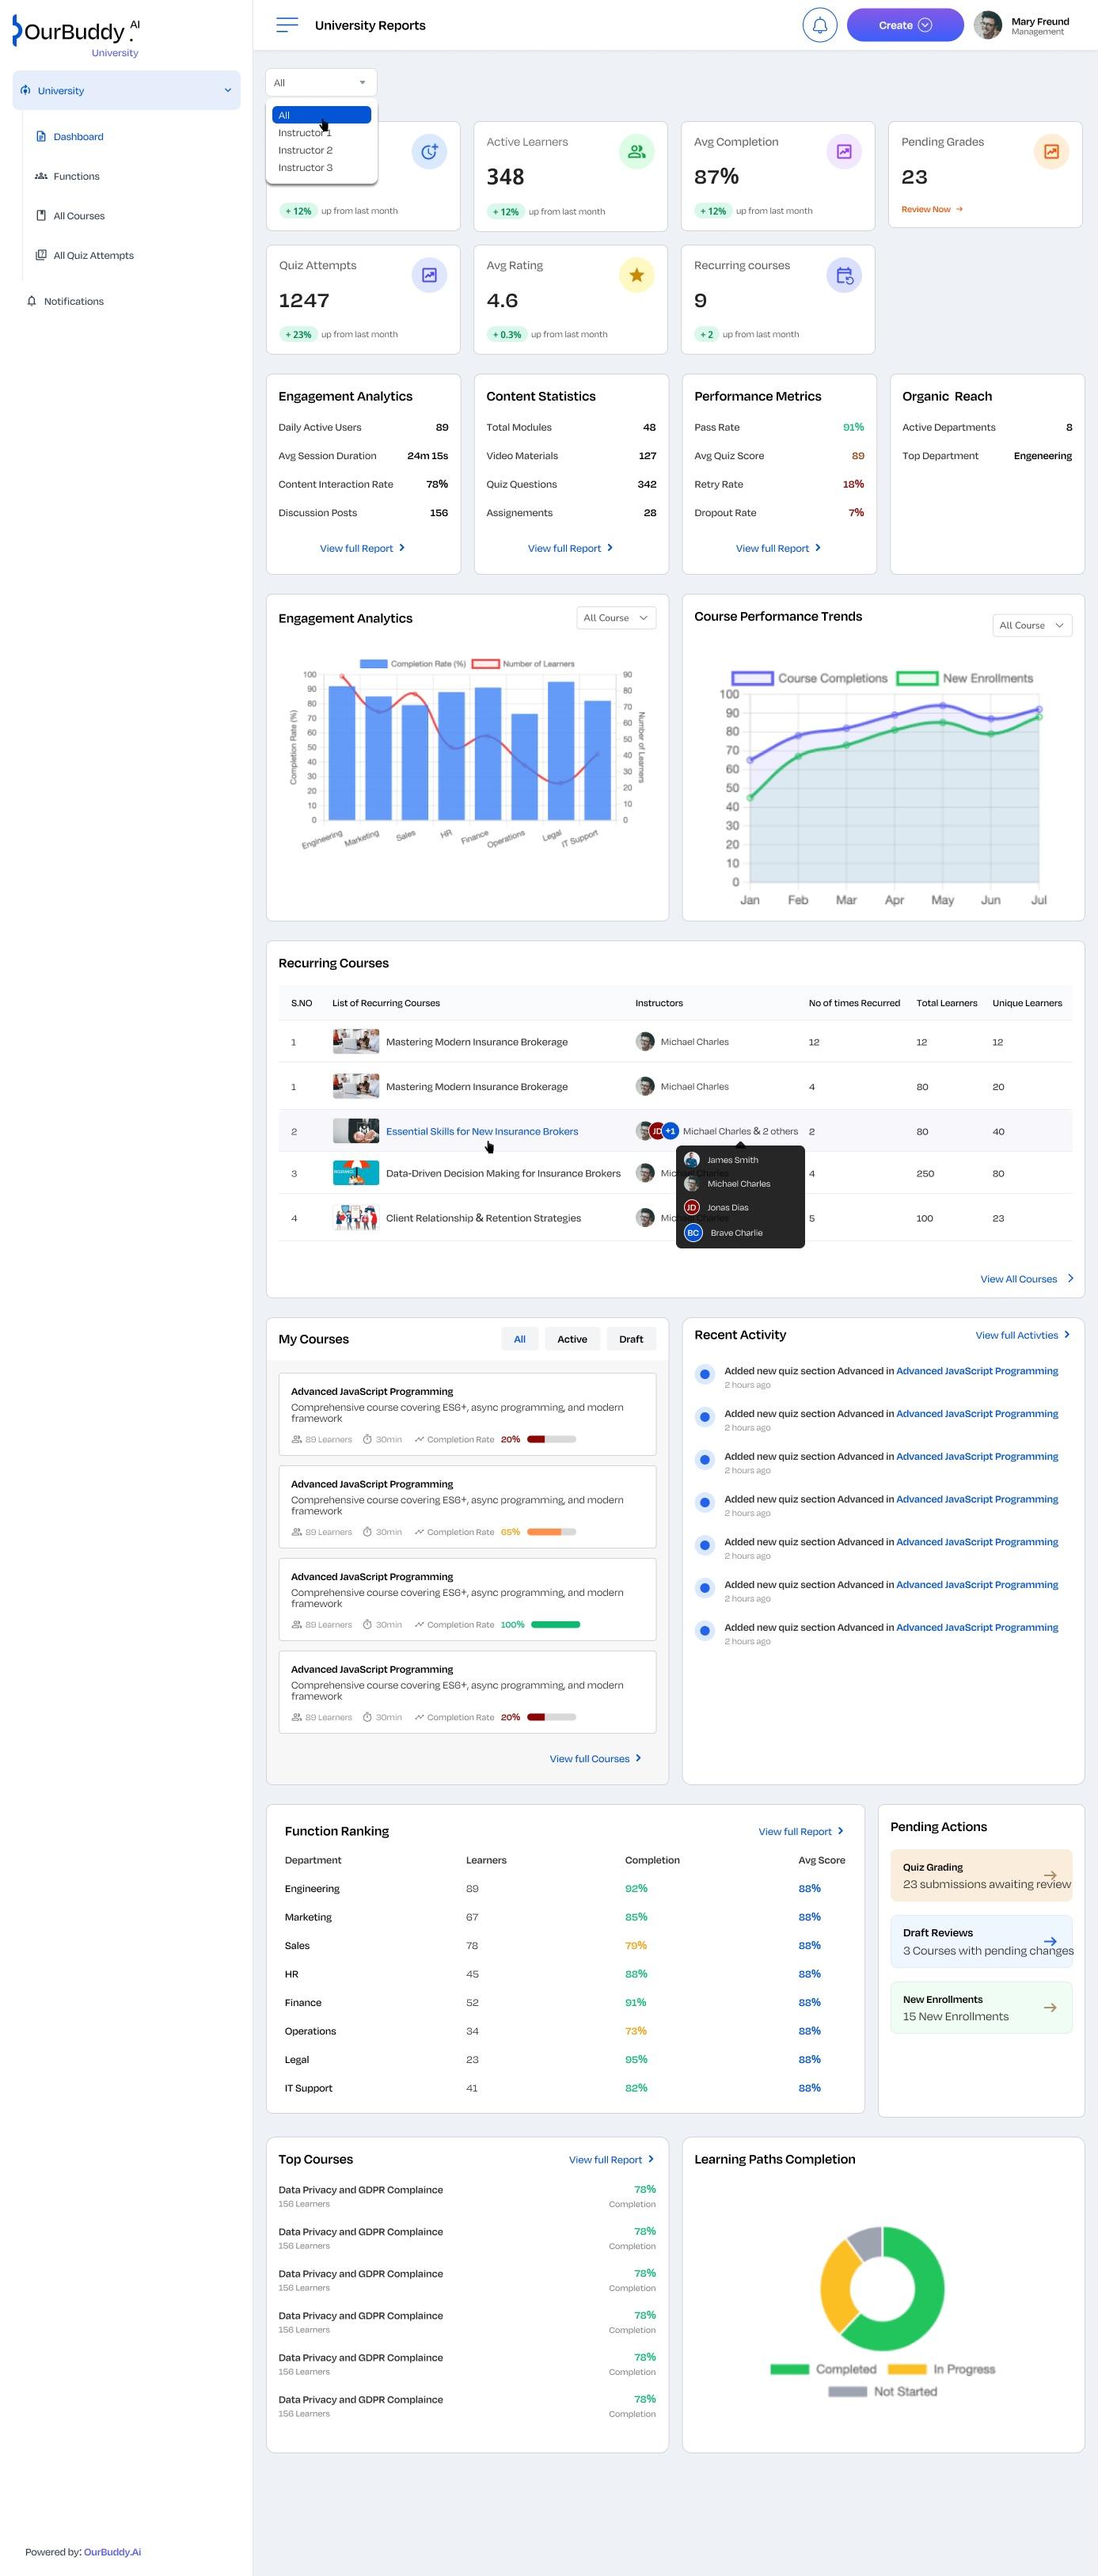Screen dimensions: 1098x2576
Task: Click OurBuddy.Ai powered-by link
Action: (x=112, y=2552)
